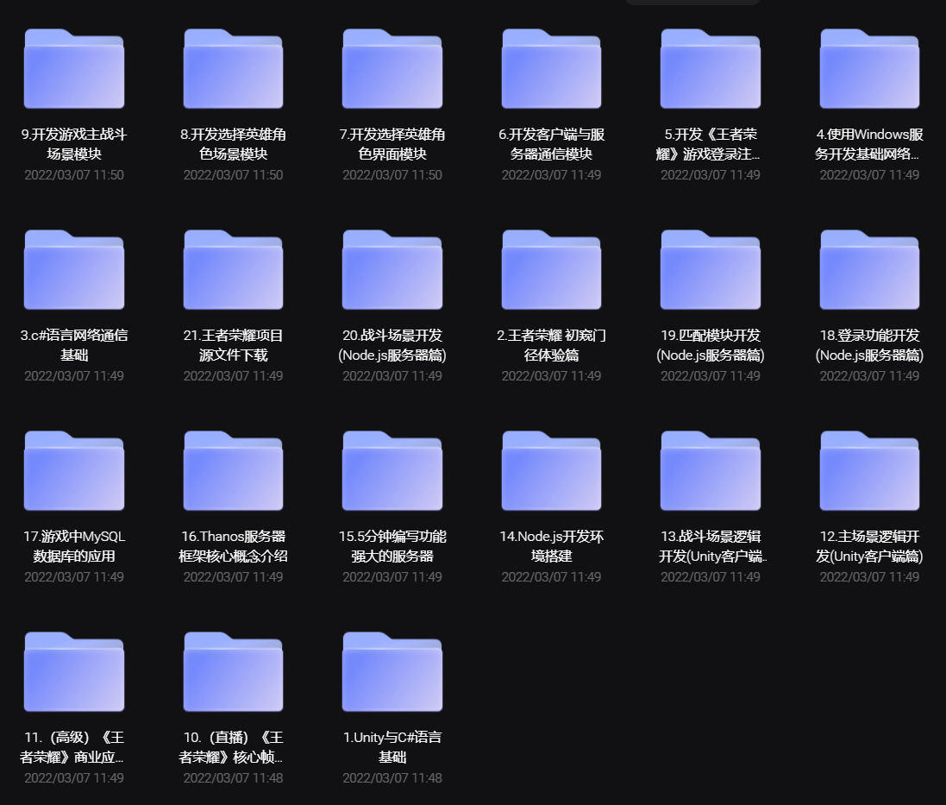The width and height of the screenshot is (946, 805).
Task: Click the label 14.Node.js开发环境搭建
Action: [x=551, y=546]
